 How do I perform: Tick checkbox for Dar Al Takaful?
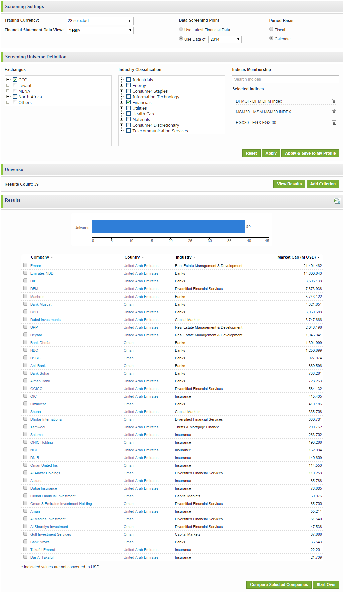coord(25,557)
